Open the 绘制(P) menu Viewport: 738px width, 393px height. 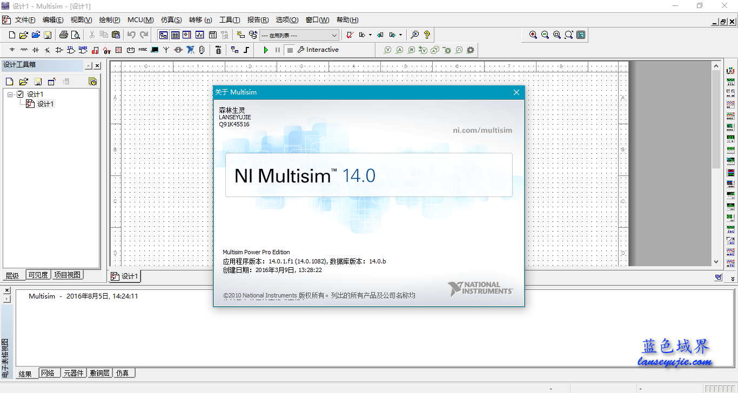pos(110,20)
